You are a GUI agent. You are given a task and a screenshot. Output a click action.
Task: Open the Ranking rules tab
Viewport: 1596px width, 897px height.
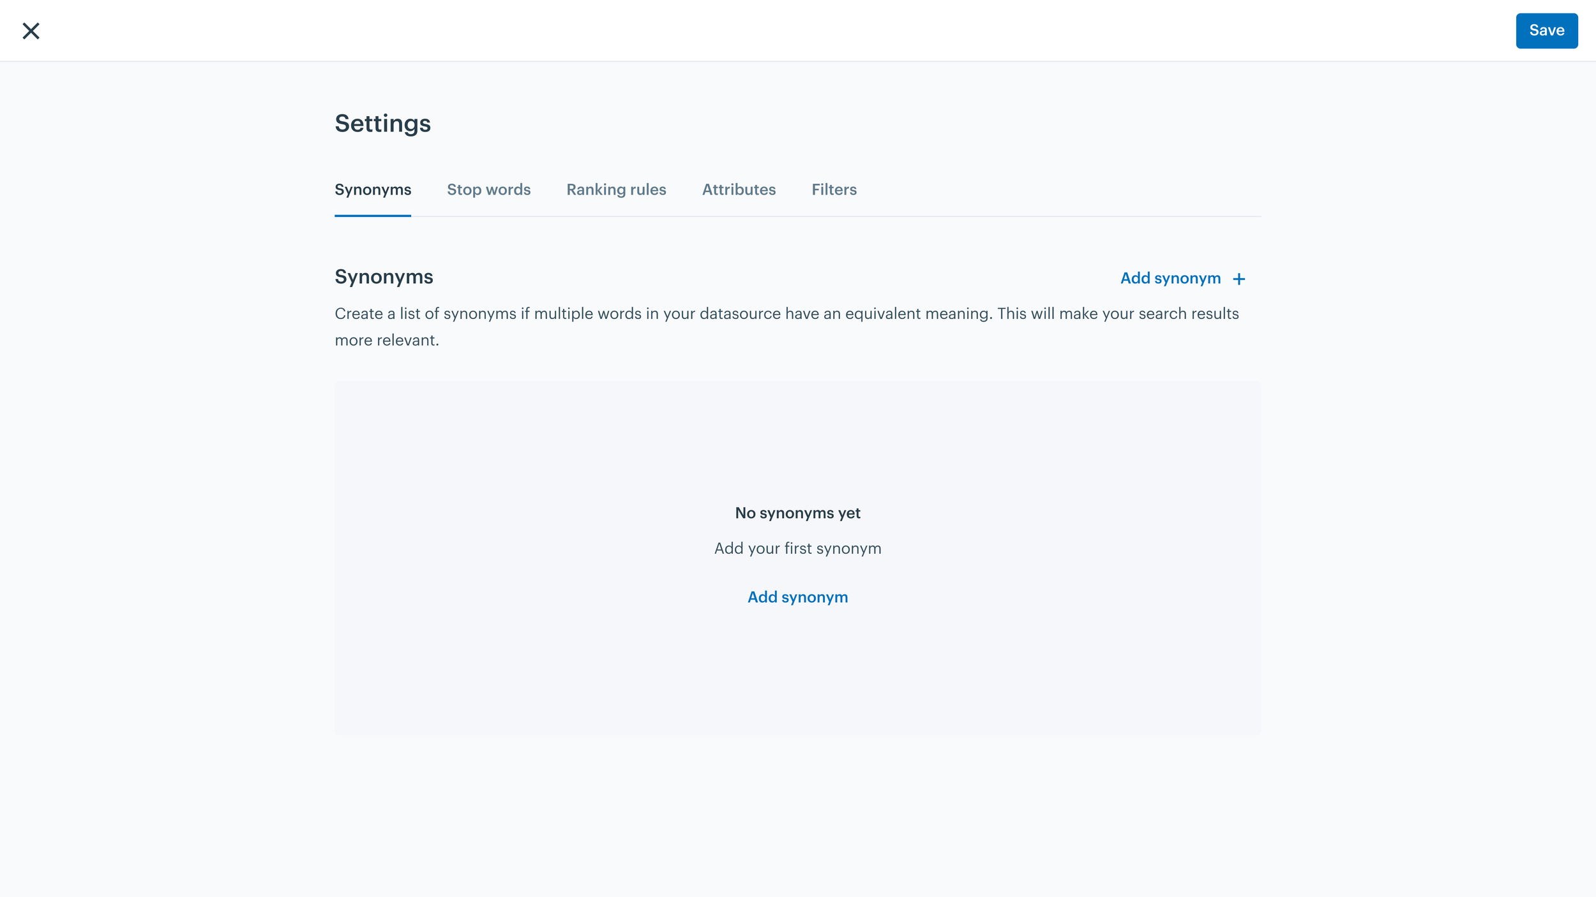point(616,190)
